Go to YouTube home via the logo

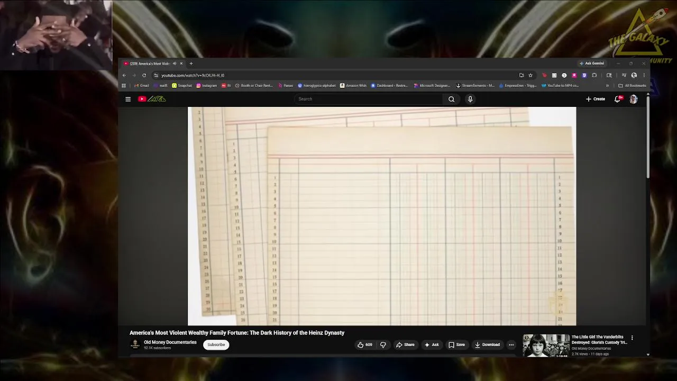(x=152, y=99)
